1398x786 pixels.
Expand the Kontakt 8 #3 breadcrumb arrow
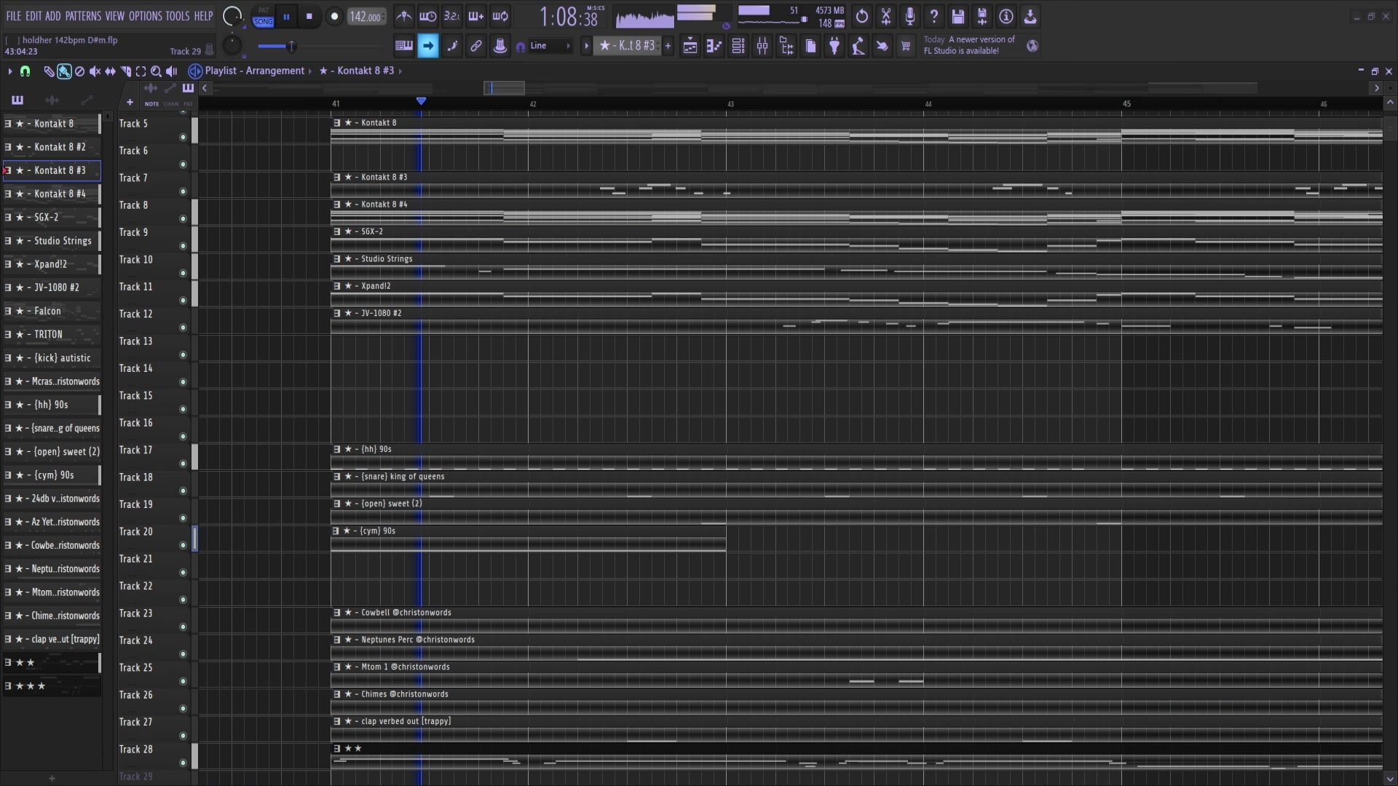point(400,71)
